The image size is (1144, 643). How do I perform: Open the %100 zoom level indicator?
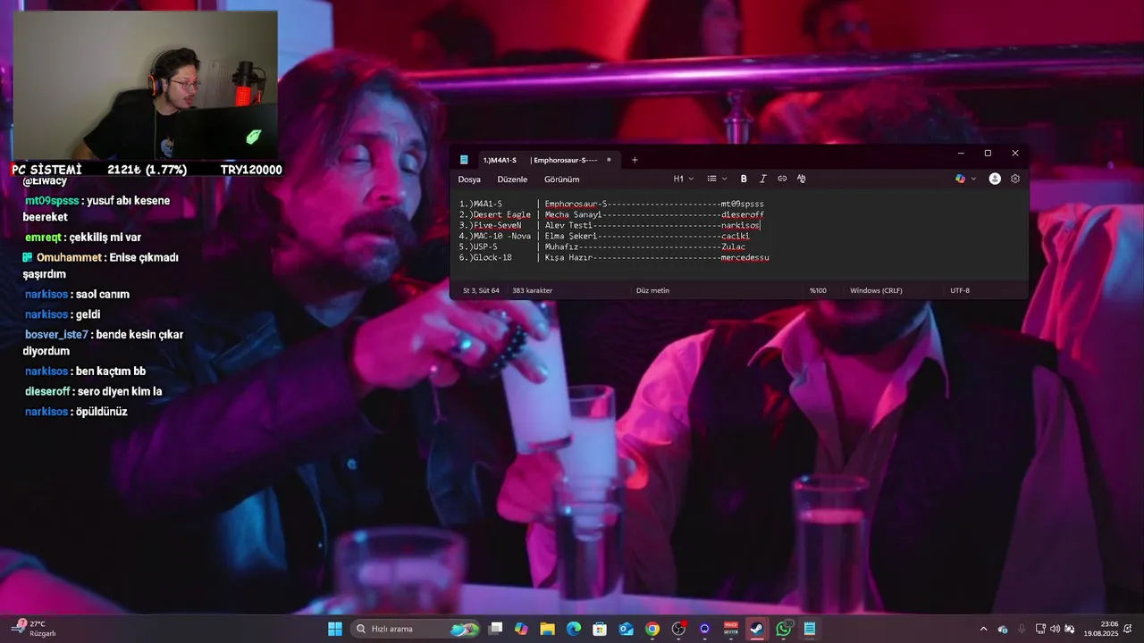click(x=818, y=290)
